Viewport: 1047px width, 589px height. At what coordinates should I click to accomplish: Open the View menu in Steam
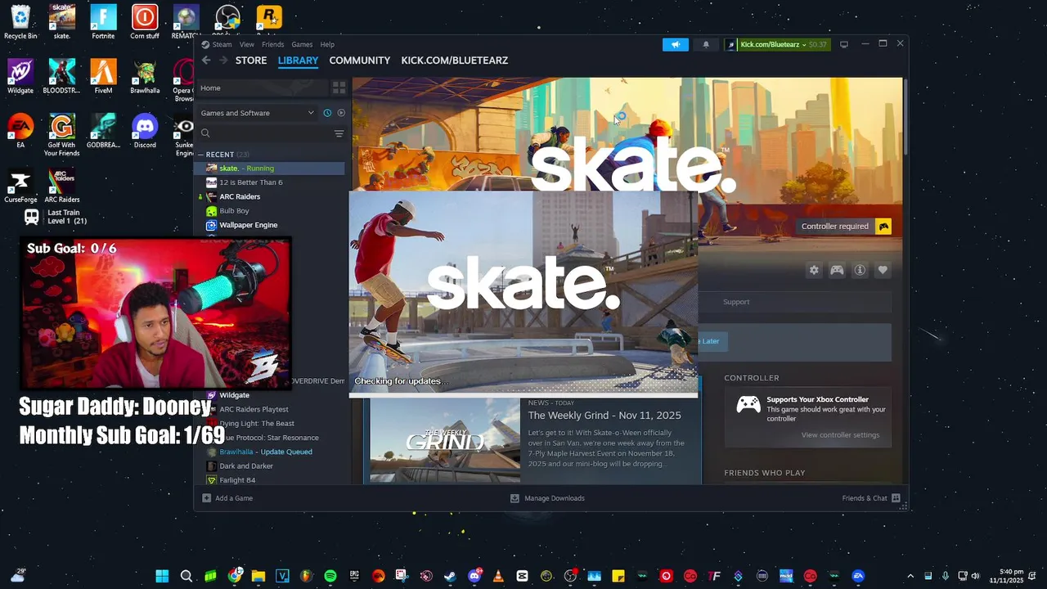(x=247, y=44)
